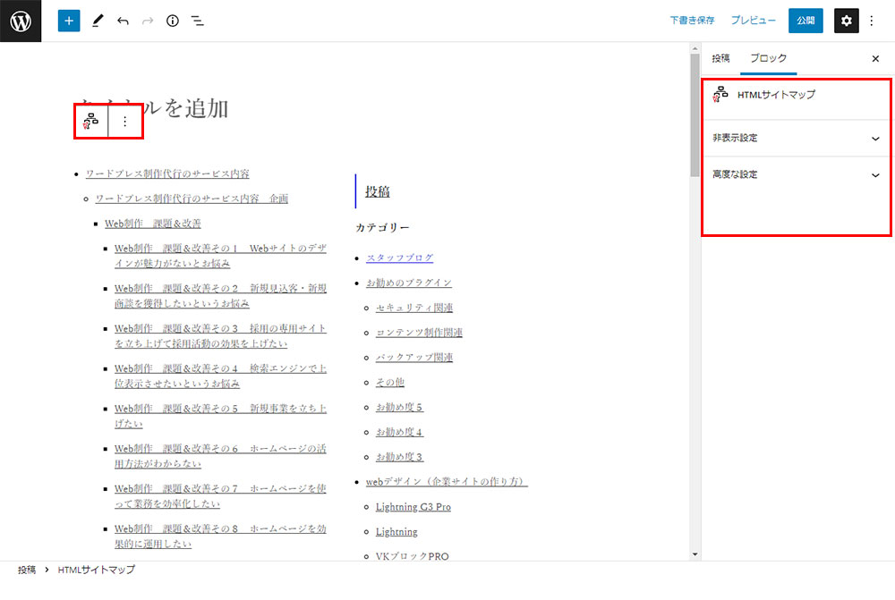Toggle the settings gear sidebar button
Image resolution: width=895 pixels, height=600 pixels.
coord(846,21)
